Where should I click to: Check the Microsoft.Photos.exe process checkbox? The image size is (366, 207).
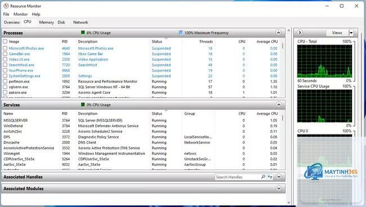point(5,48)
